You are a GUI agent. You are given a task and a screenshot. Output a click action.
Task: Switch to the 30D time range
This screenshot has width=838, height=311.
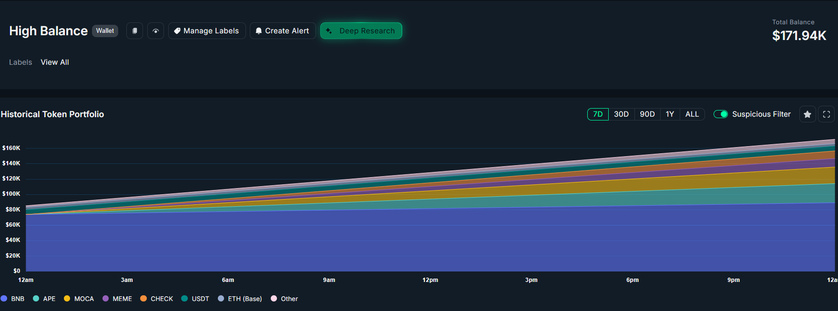point(621,114)
